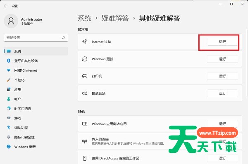Select Windows 更新 in sidebar
Screen dimensions: 248x164
click(36, 147)
